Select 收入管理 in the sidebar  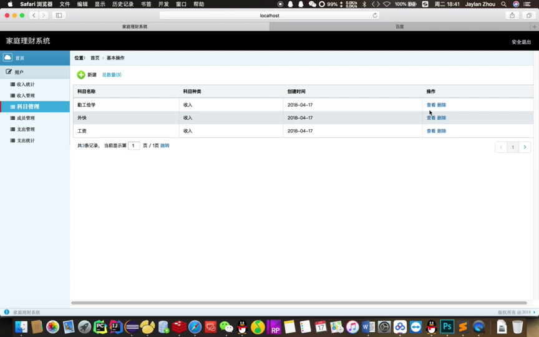[x=26, y=95]
